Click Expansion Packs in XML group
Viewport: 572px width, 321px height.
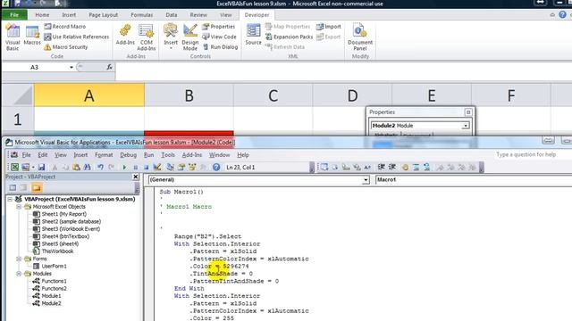pyautogui.click(x=289, y=37)
